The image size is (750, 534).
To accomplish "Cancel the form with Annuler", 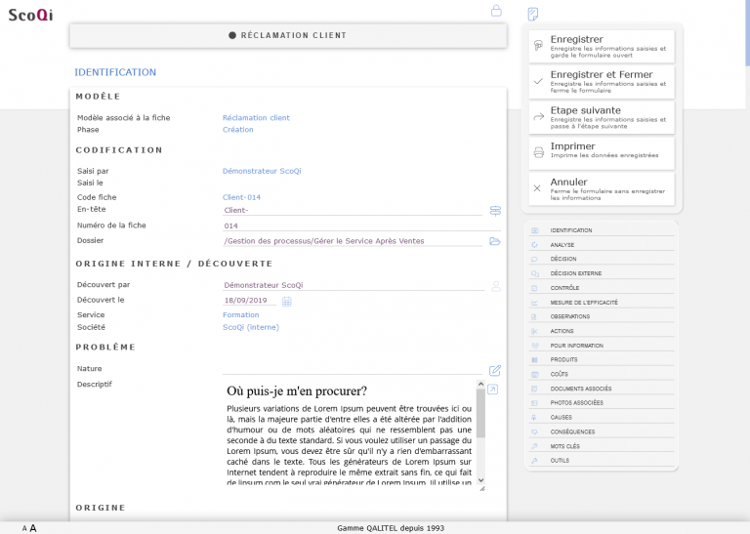I will click(x=602, y=186).
